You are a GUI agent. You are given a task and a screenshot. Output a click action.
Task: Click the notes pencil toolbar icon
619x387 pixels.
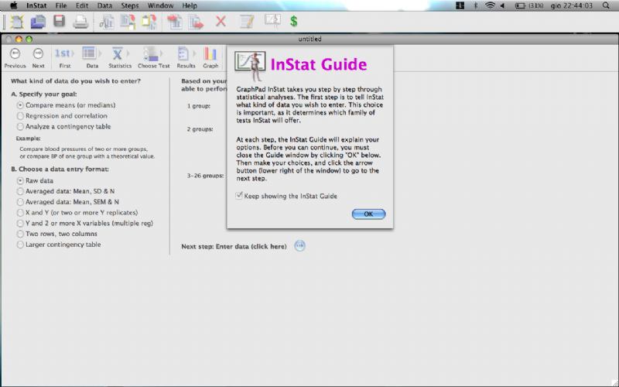(247, 22)
